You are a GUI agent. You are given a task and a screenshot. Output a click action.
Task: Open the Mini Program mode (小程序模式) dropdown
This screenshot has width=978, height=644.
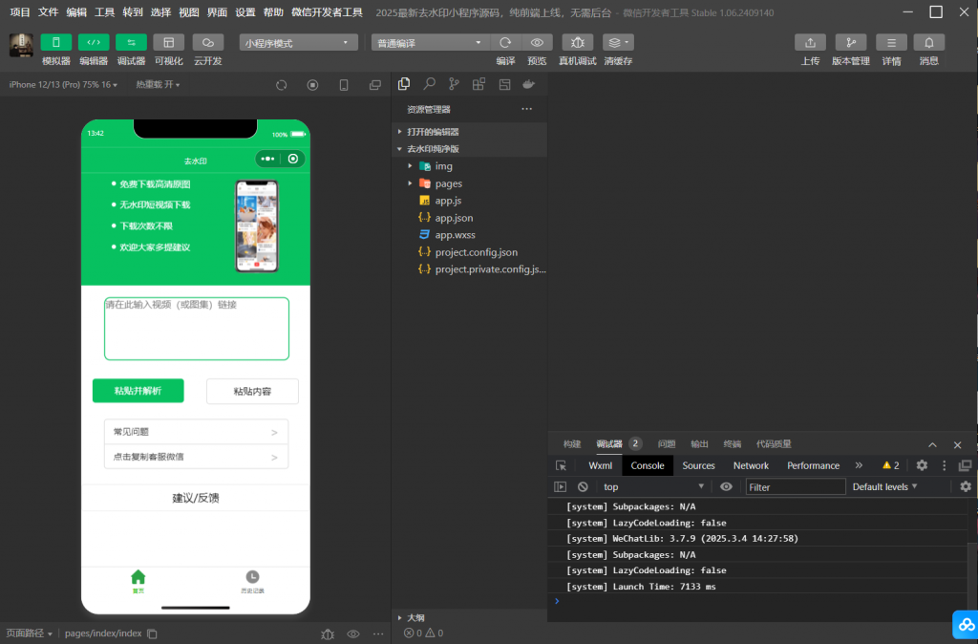[298, 43]
